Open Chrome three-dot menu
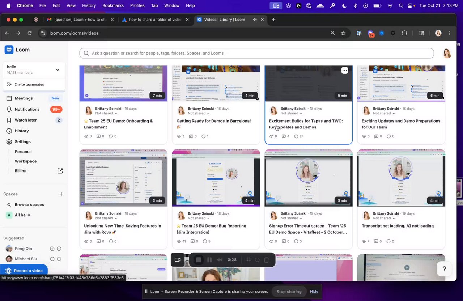 (x=450, y=33)
